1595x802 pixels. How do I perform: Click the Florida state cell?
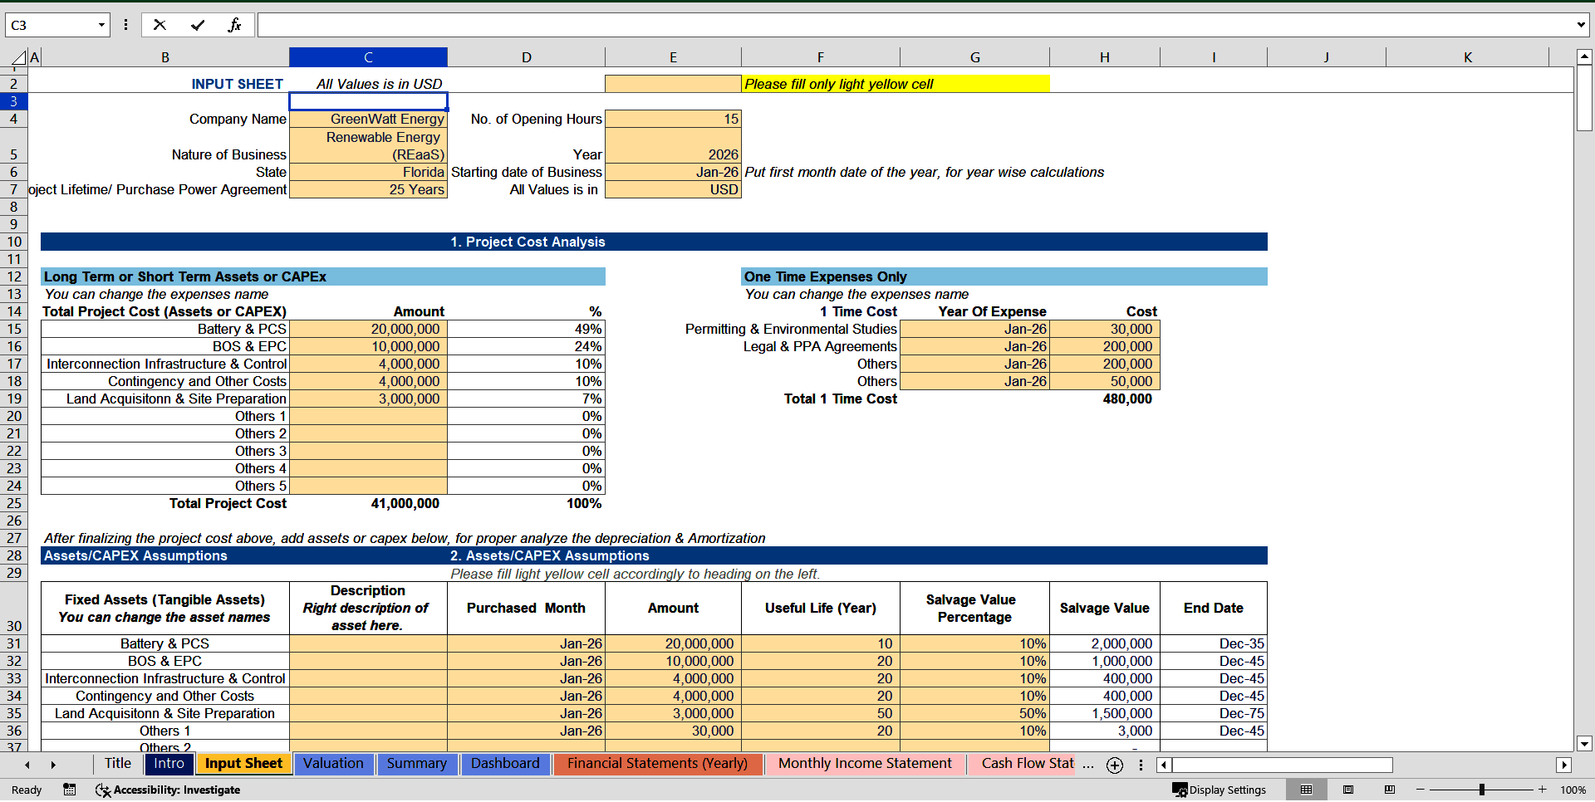[x=368, y=172]
